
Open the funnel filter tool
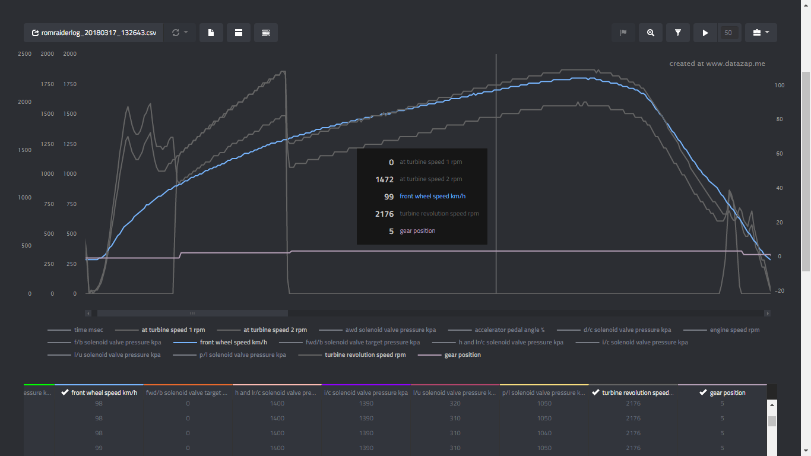[x=677, y=33]
